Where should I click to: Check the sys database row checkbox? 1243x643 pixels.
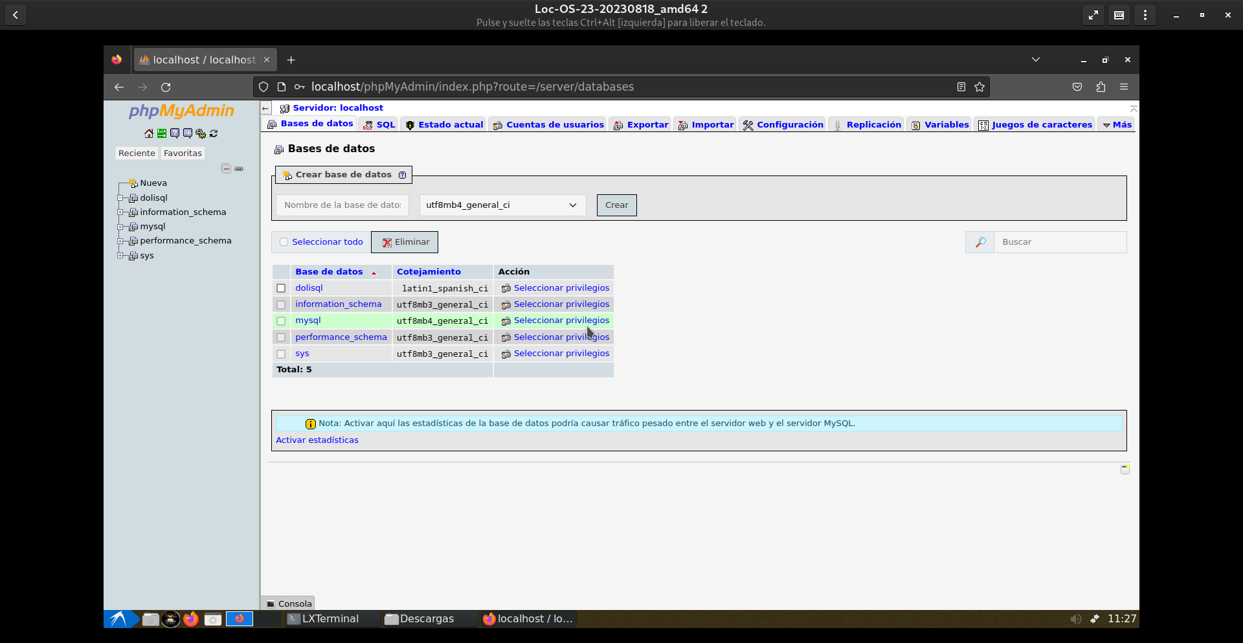[281, 354]
